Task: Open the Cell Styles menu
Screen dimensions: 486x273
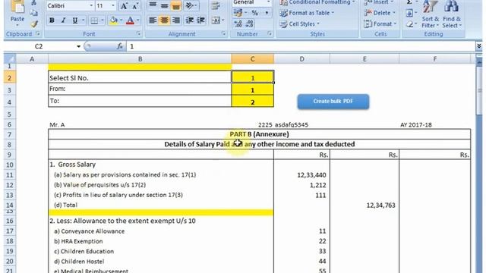Action: click(x=300, y=24)
